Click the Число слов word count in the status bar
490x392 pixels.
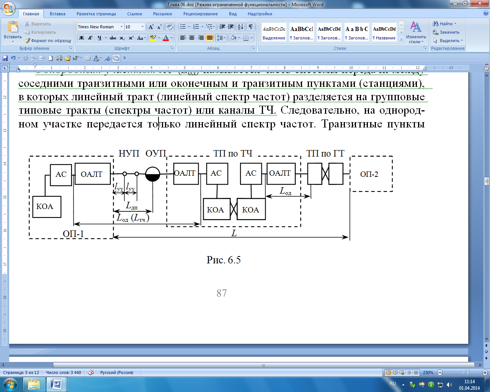coord(64,372)
